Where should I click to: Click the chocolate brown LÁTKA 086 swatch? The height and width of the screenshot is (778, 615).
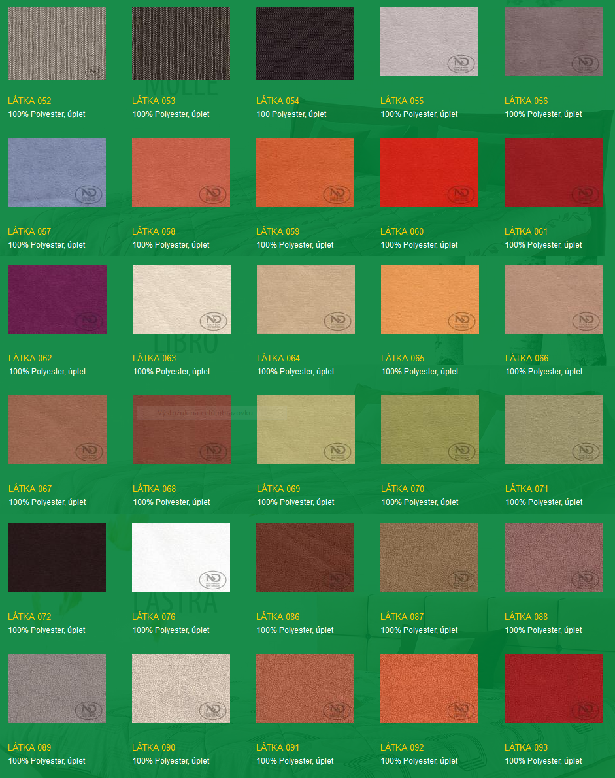point(305,558)
